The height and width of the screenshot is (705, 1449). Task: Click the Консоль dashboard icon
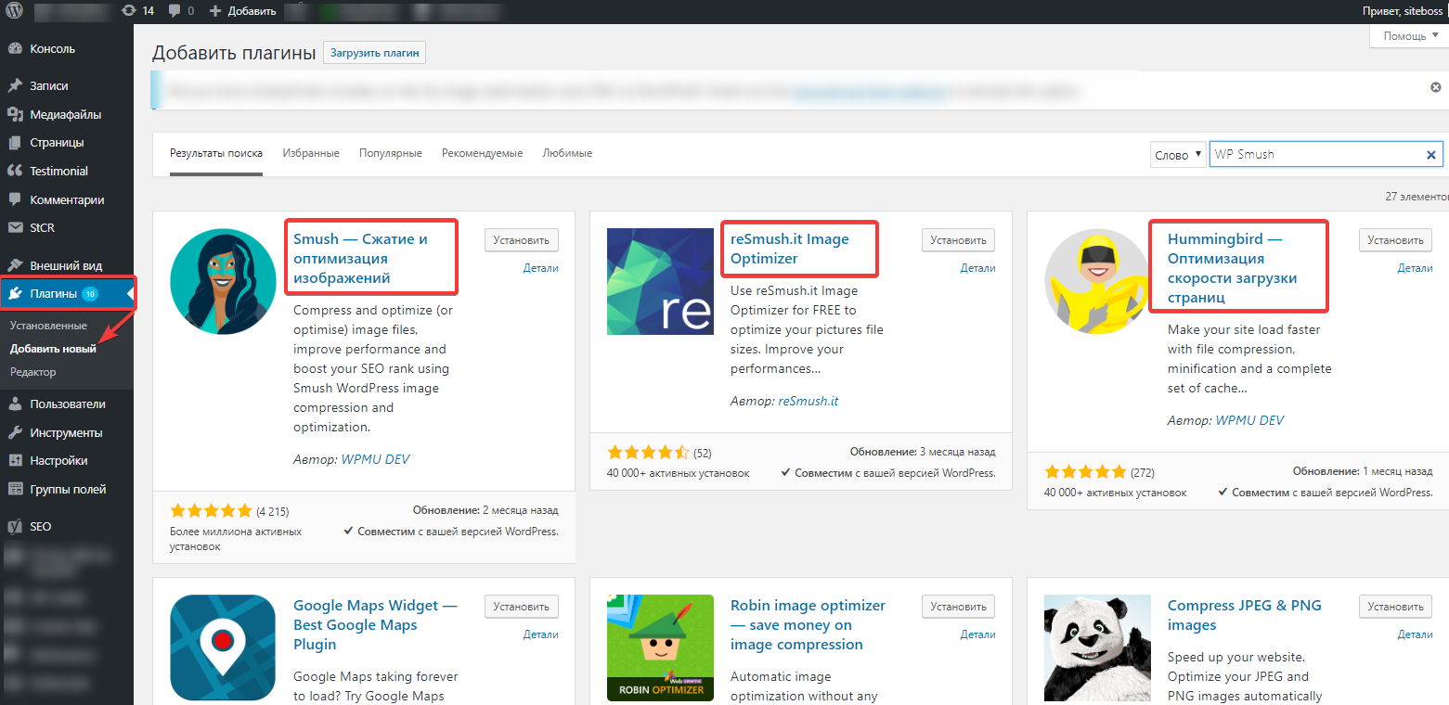(x=15, y=49)
